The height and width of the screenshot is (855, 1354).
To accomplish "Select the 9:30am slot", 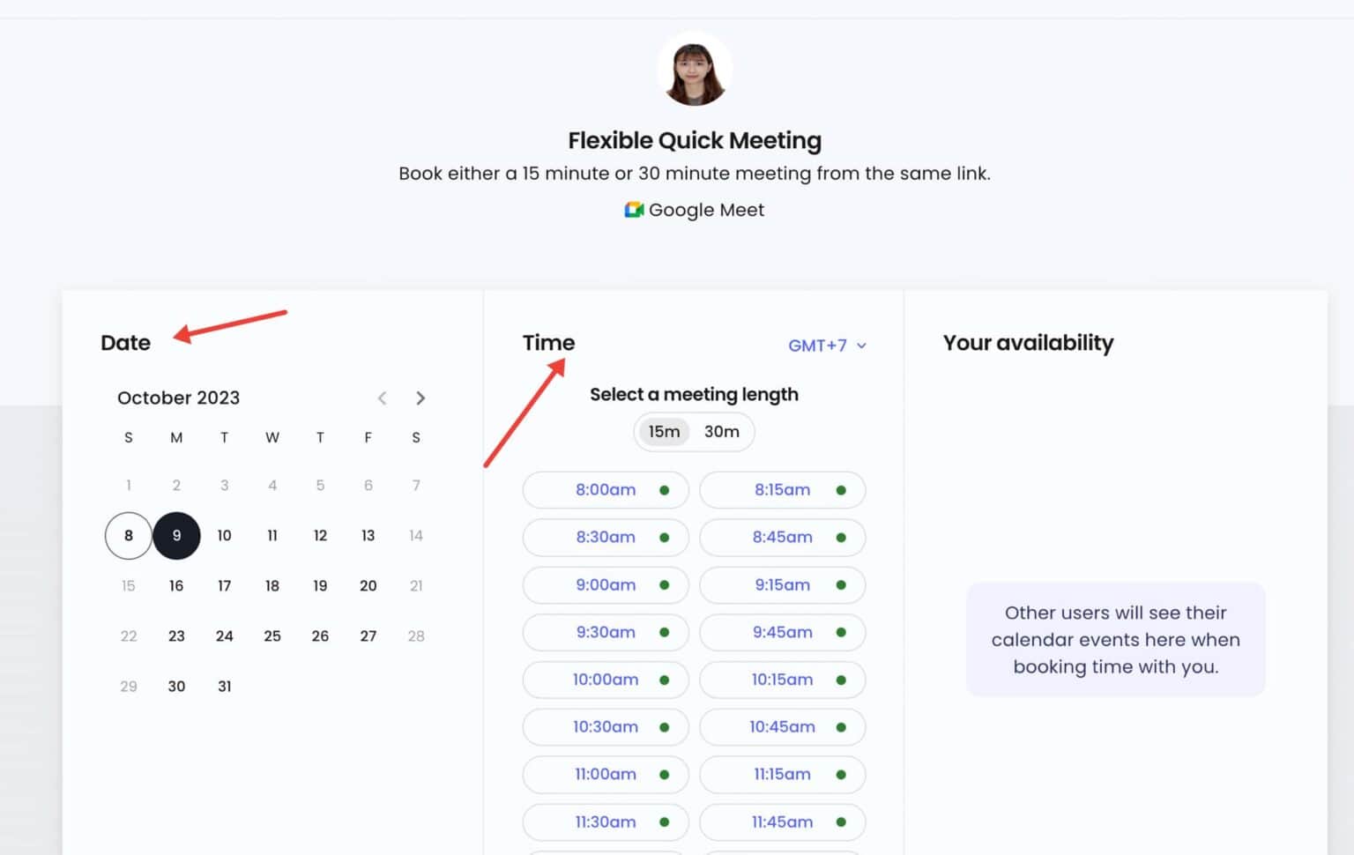I will tap(606, 633).
